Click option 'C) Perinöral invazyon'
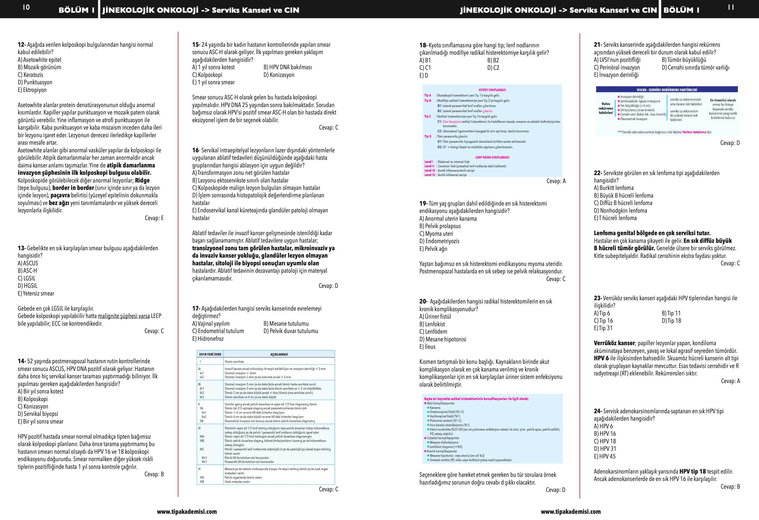Screen dimensions: 759x520 pyautogui.click(x=617, y=67)
